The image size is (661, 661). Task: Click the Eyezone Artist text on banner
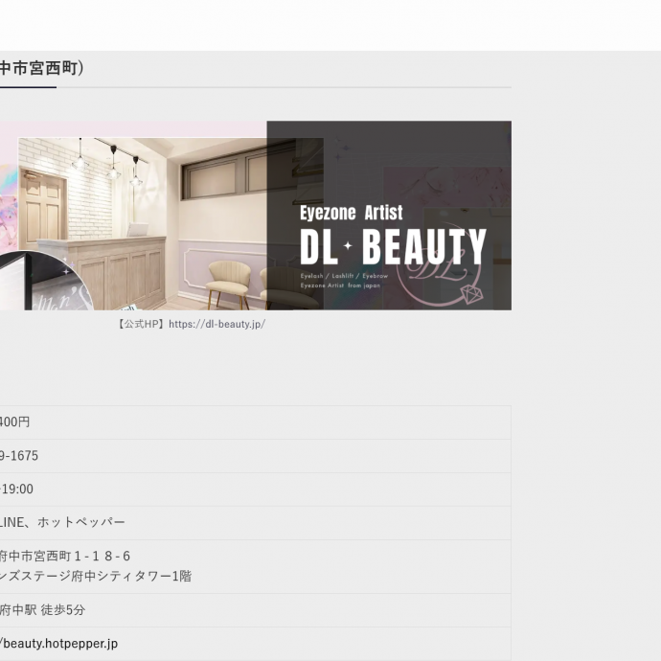[x=351, y=213]
